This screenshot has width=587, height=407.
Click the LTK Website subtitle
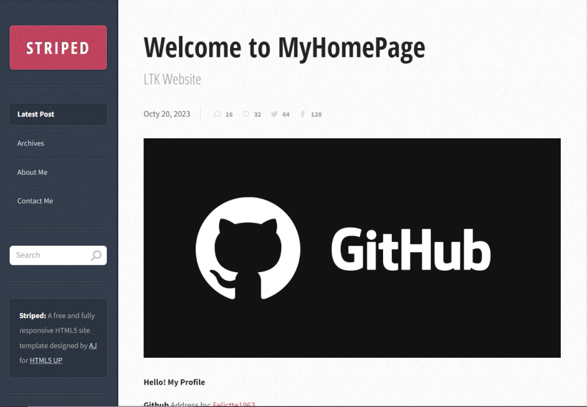tap(172, 79)
